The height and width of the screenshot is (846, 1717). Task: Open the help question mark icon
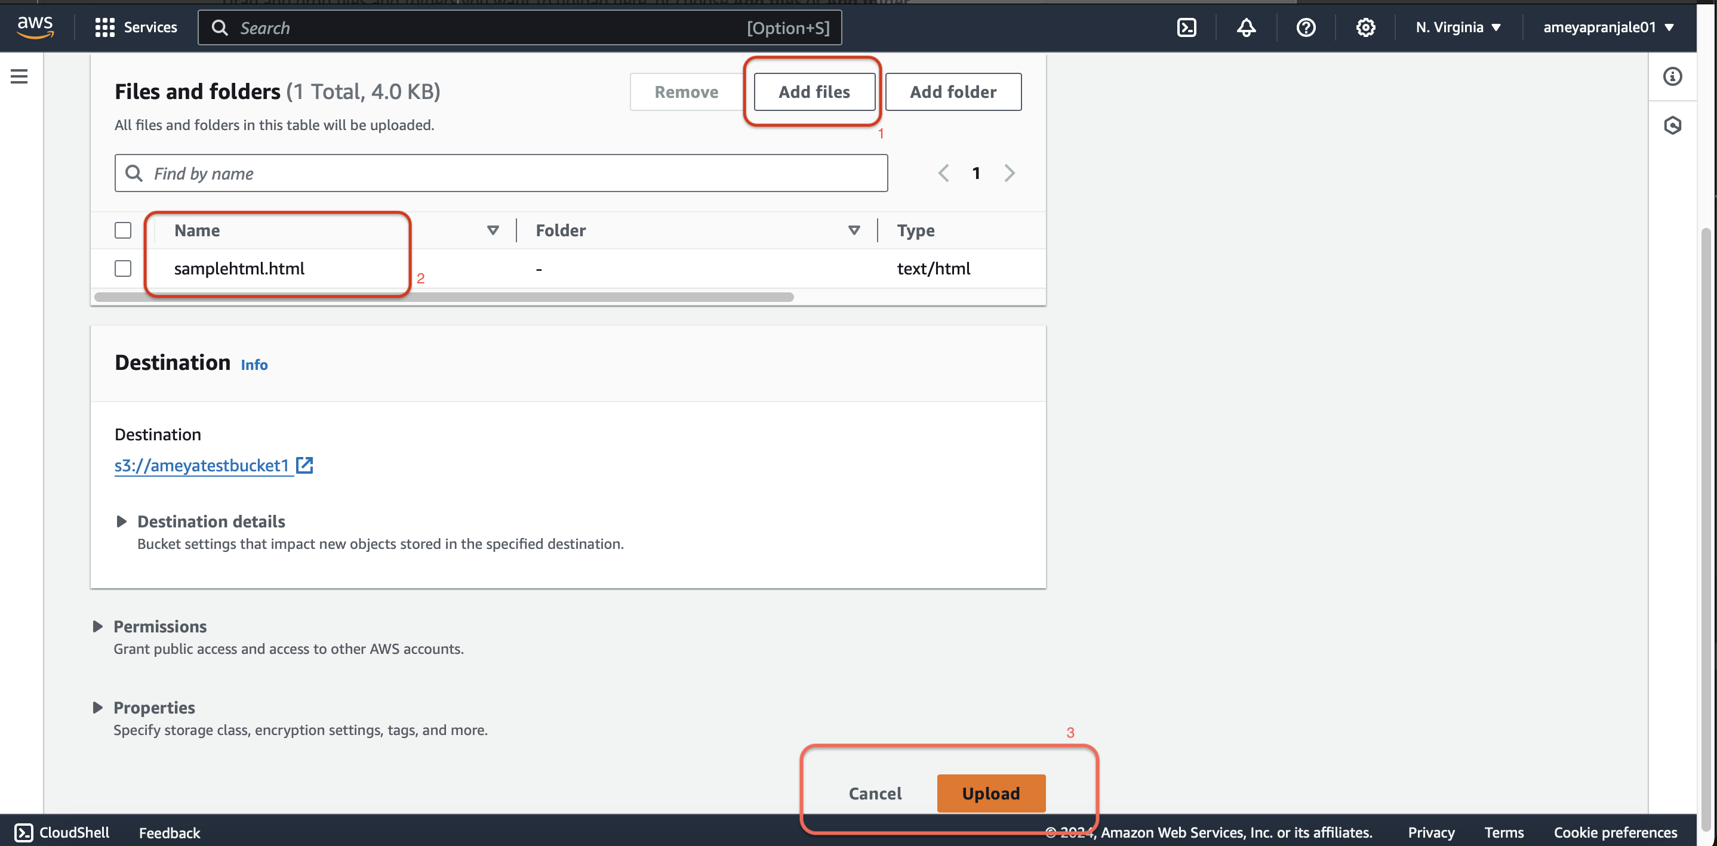(x=1306, y=27)
